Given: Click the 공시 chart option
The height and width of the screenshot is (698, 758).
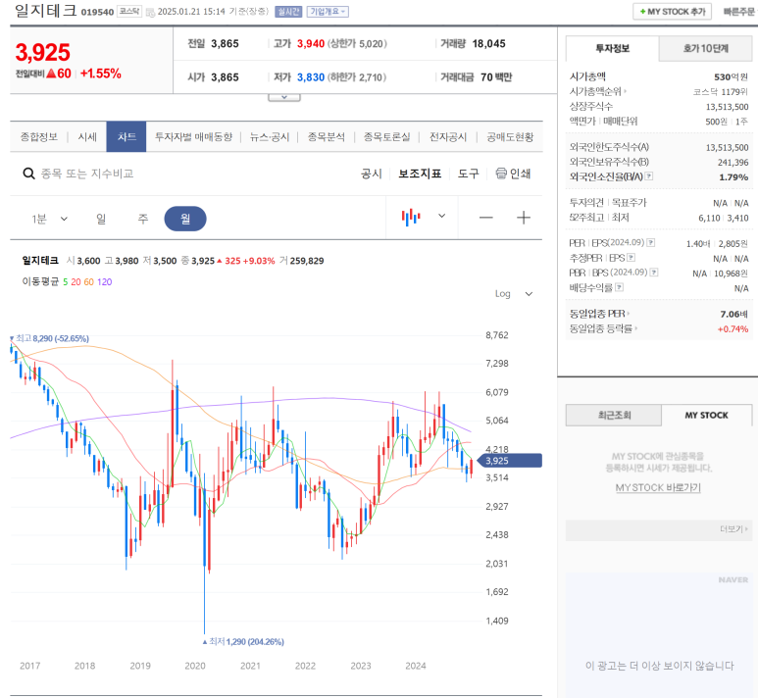Looking at the screenshot, I should point(372,174).
